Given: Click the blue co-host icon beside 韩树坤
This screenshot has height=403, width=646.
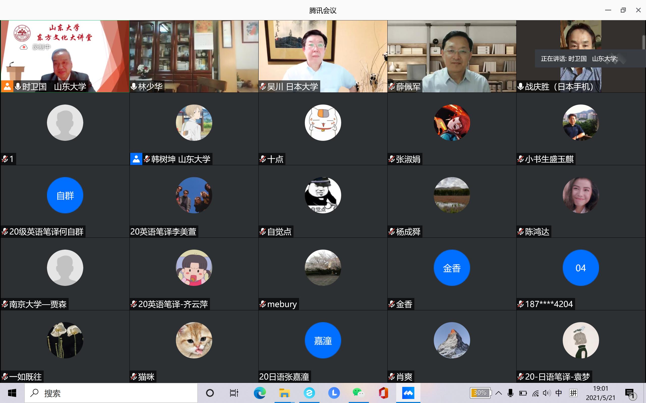Looking at the screenshot, I should pyautogui.click(x=136, y=159).
